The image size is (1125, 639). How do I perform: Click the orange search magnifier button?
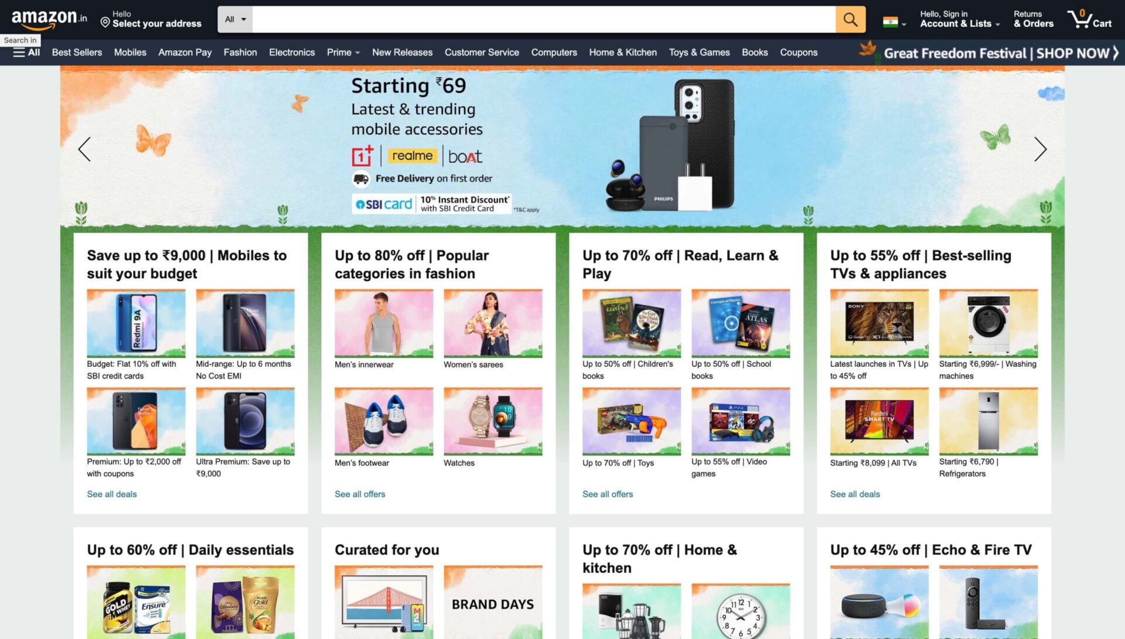(850, 19)
